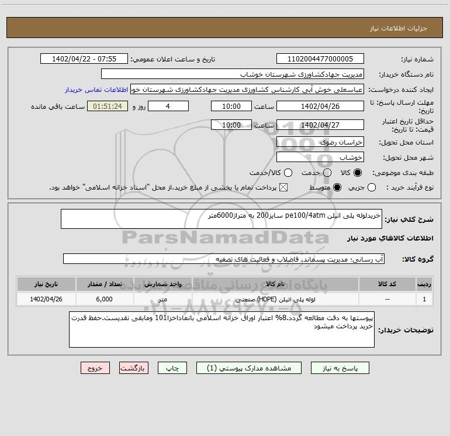The width and height of the screenshot is (450, 436).
Task: Click the response deadline date 1402/04/26 field
Action: pos(320,106)
